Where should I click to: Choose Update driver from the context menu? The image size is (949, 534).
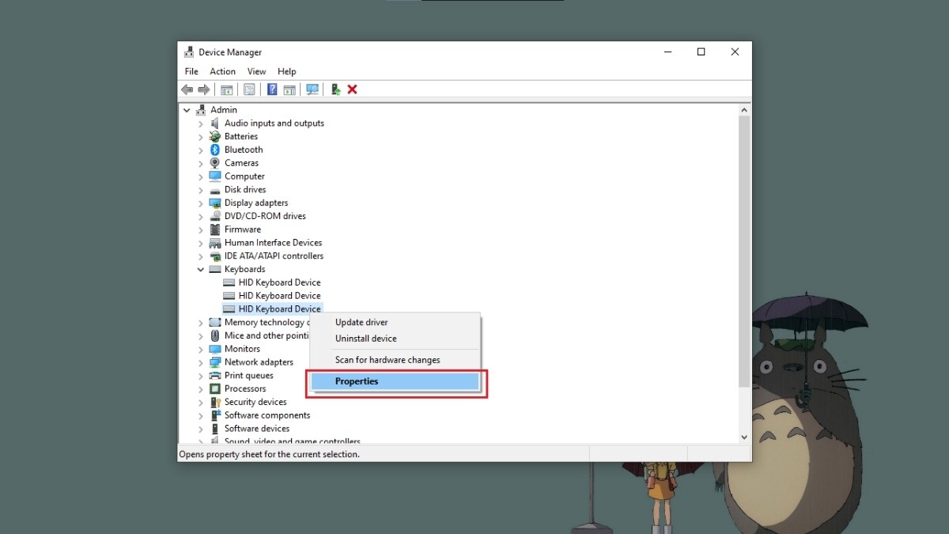[394, 322]
